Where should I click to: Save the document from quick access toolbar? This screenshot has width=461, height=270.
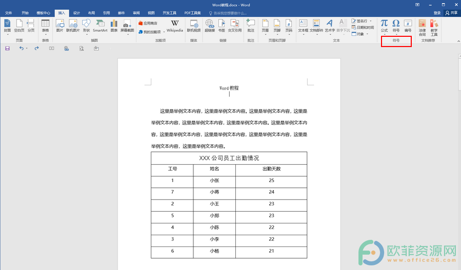7,49
